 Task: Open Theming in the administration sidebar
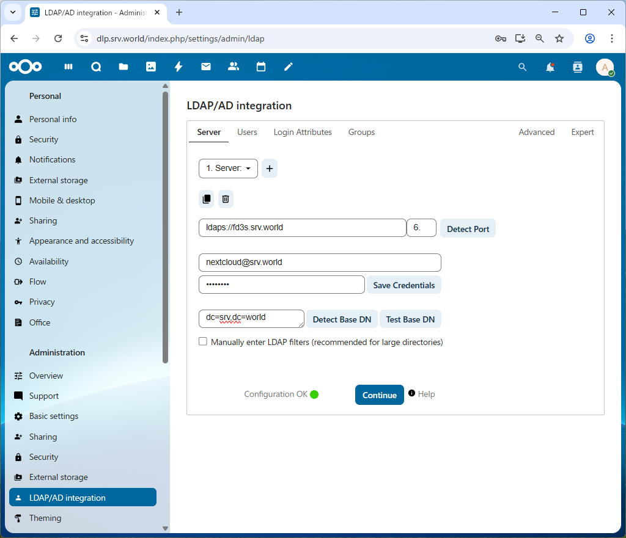pyautogui.click(x=45, y=518)
